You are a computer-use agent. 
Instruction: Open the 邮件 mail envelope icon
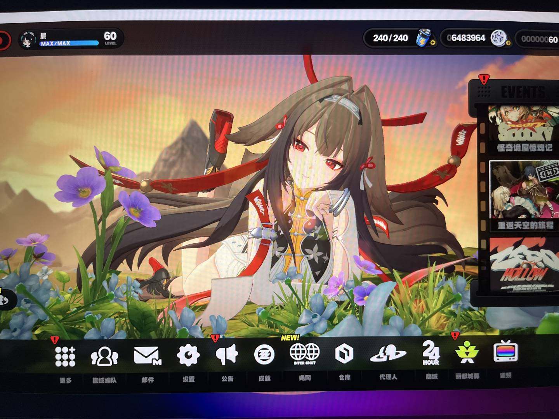(148, 356)
